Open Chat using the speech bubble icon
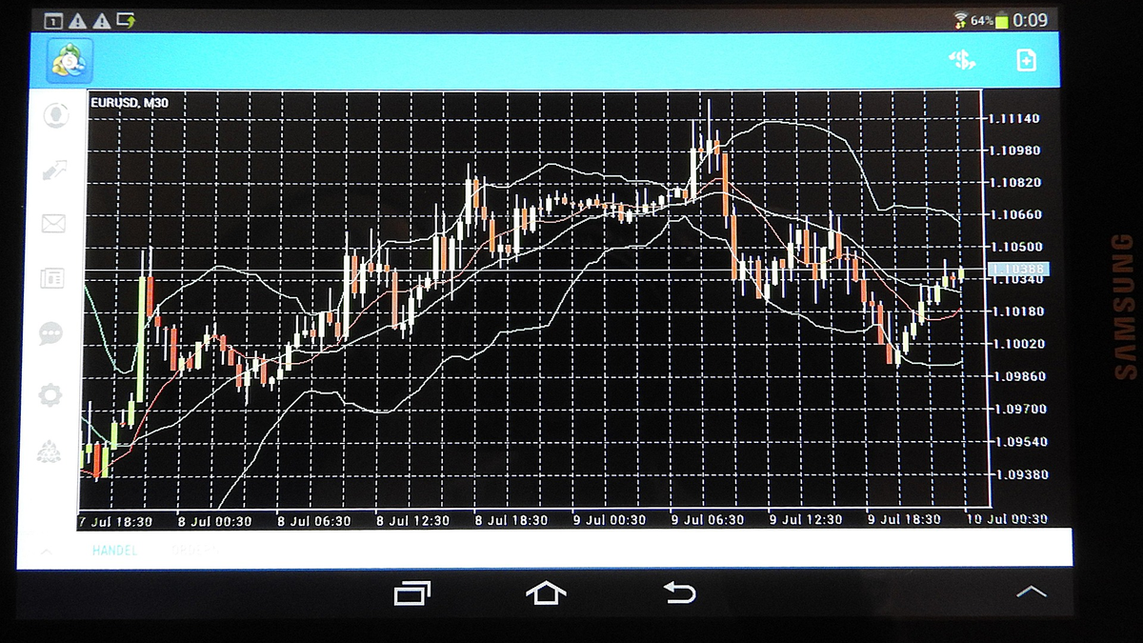The image size is (1143, 643). 52,333
